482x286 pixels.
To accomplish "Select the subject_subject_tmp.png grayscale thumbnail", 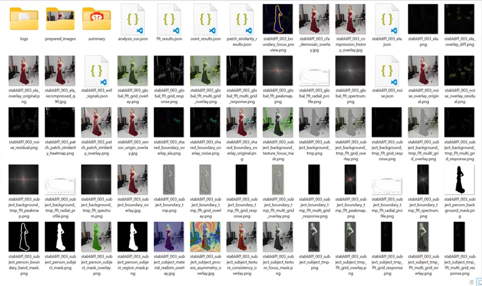I will (314, 237).
